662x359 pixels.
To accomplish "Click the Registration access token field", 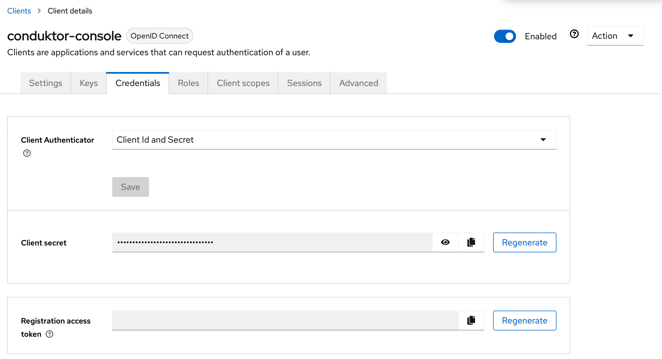I will [285, 320].
